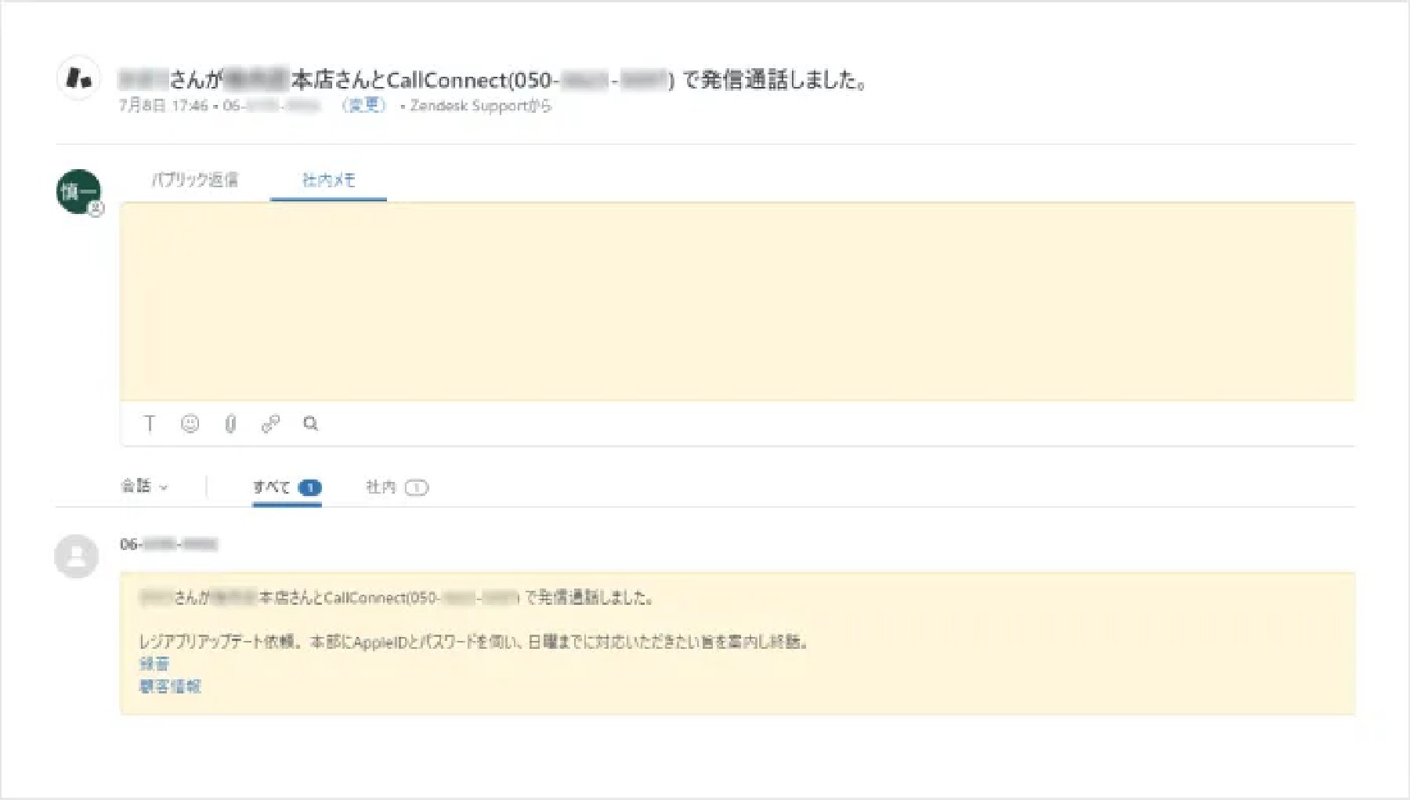Select the 社内メモ tab
Screen dimensions: 1410x800
(x=329, y=180)
